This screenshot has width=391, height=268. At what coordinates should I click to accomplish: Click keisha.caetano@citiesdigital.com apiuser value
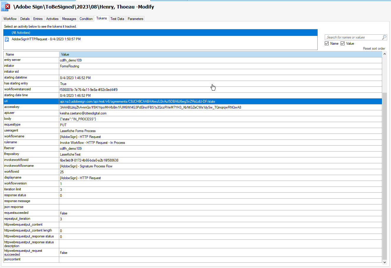coord(83,113)
